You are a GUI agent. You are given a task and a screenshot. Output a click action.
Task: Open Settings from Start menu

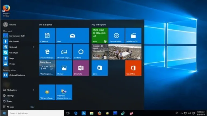(x=8, y=96)
